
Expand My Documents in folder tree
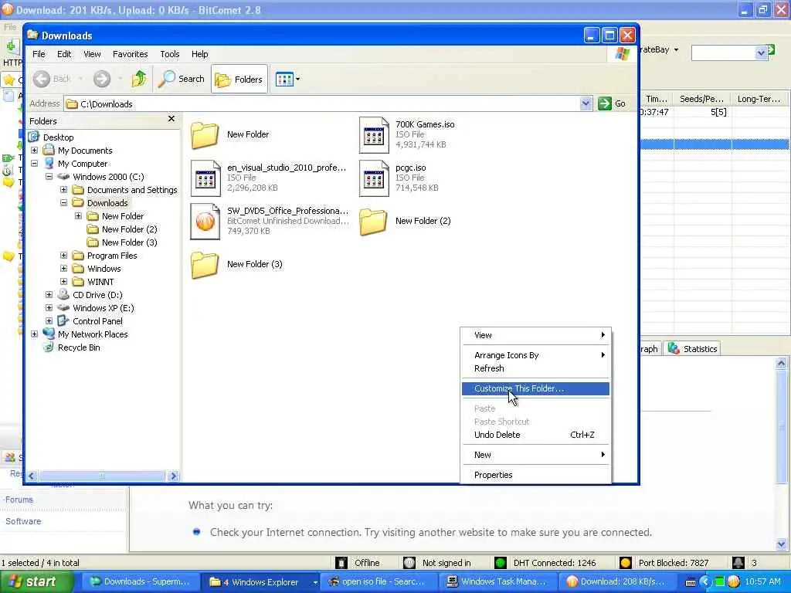point(34,151)
